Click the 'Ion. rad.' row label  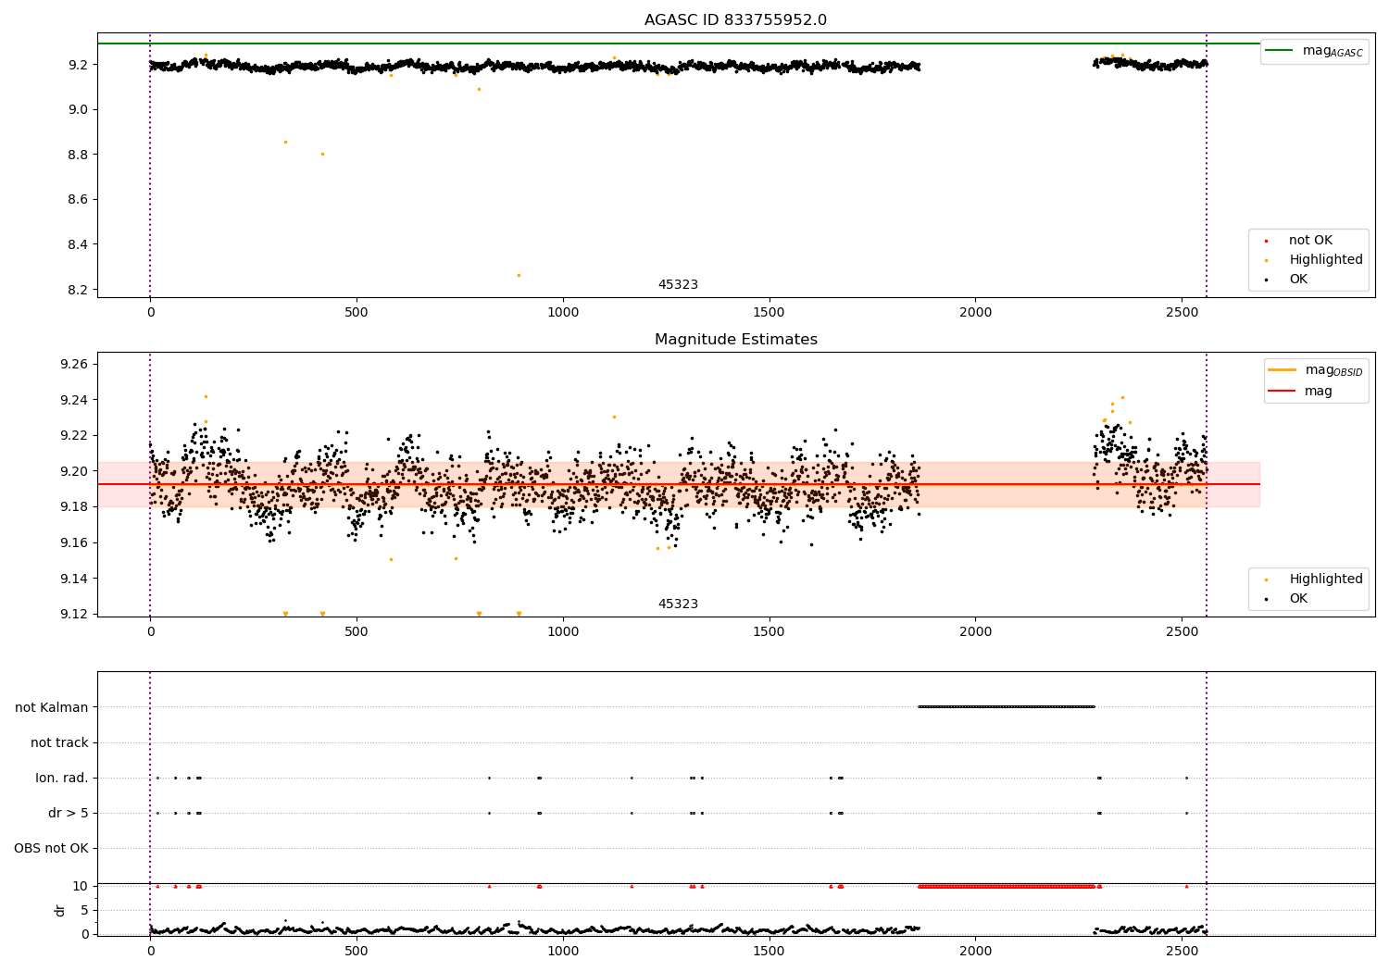(x=62, y=778)
